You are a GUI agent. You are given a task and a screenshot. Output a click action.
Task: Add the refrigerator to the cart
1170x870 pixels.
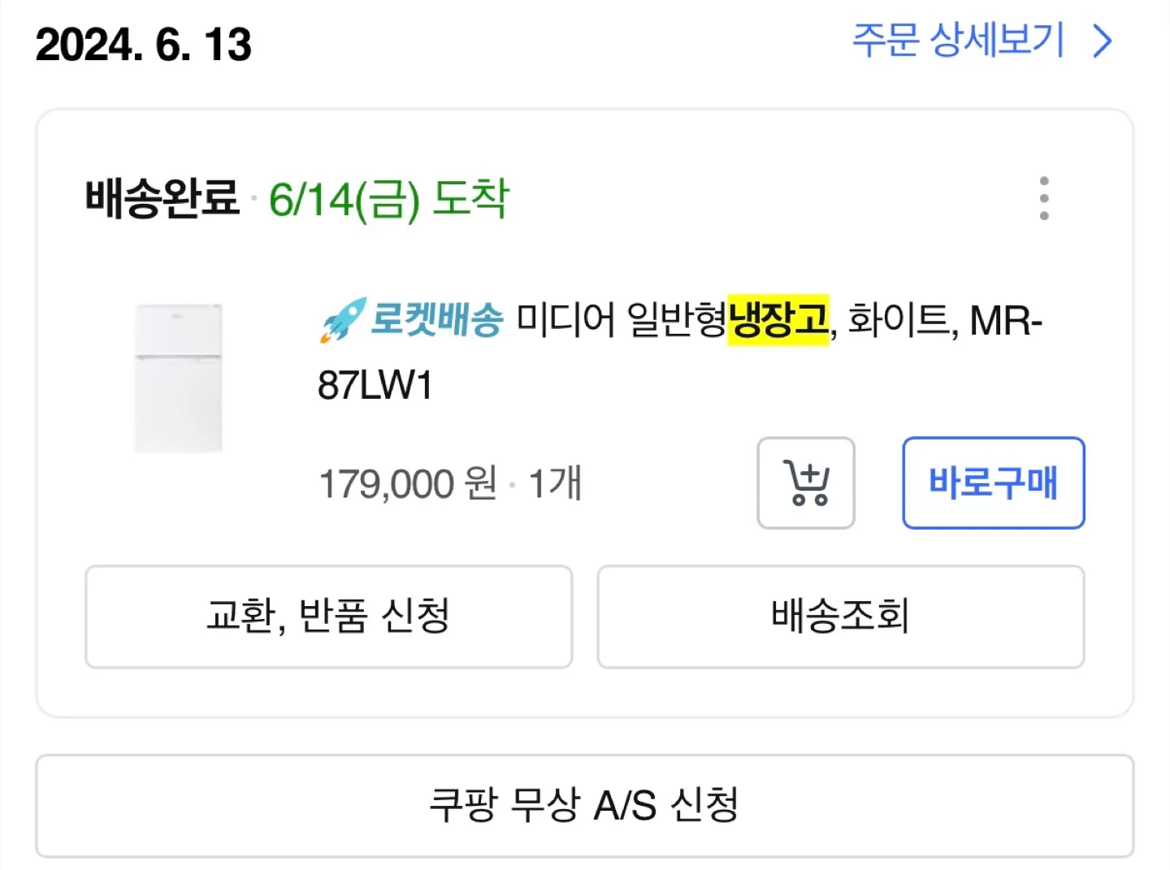(806, 483)
